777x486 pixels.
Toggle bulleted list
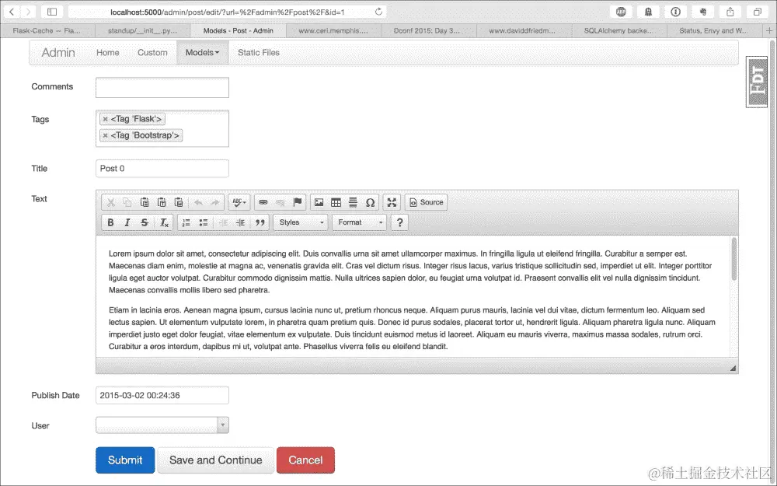coord(203,222)
